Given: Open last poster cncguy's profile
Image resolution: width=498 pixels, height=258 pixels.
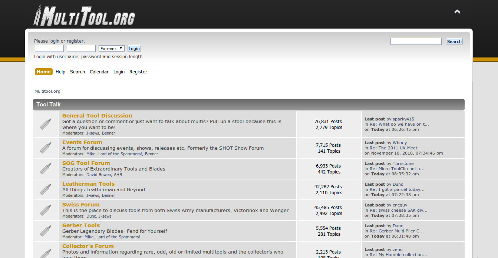Looking at the screenshot, I should coord(400,205).
